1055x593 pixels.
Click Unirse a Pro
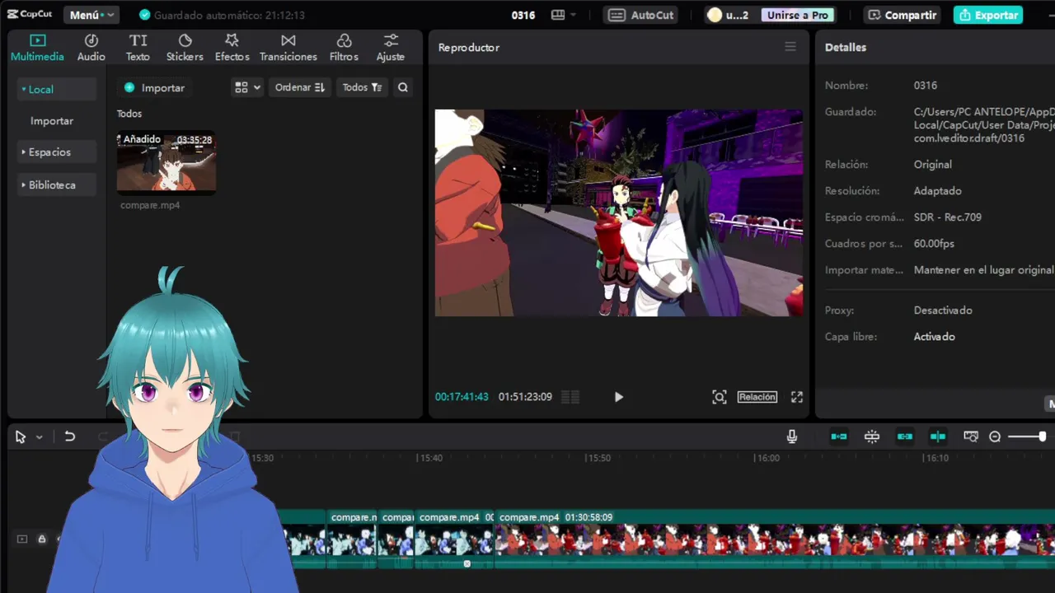coord(797,15)
